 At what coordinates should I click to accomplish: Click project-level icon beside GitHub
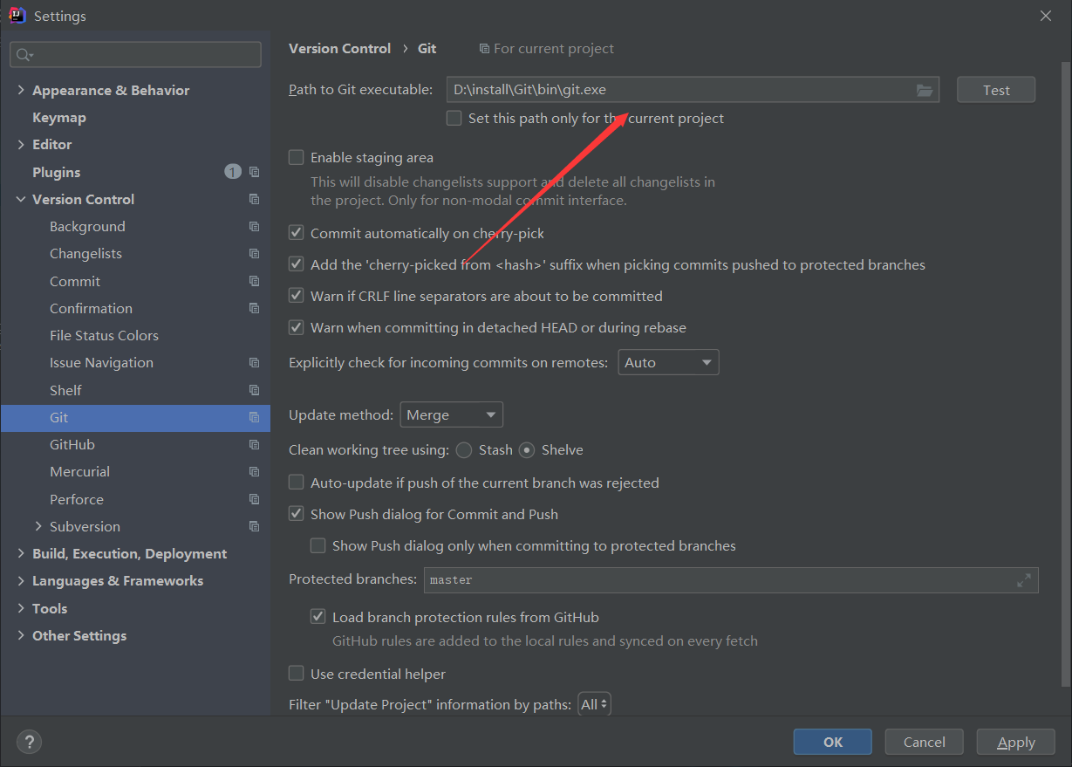[254, 444]
